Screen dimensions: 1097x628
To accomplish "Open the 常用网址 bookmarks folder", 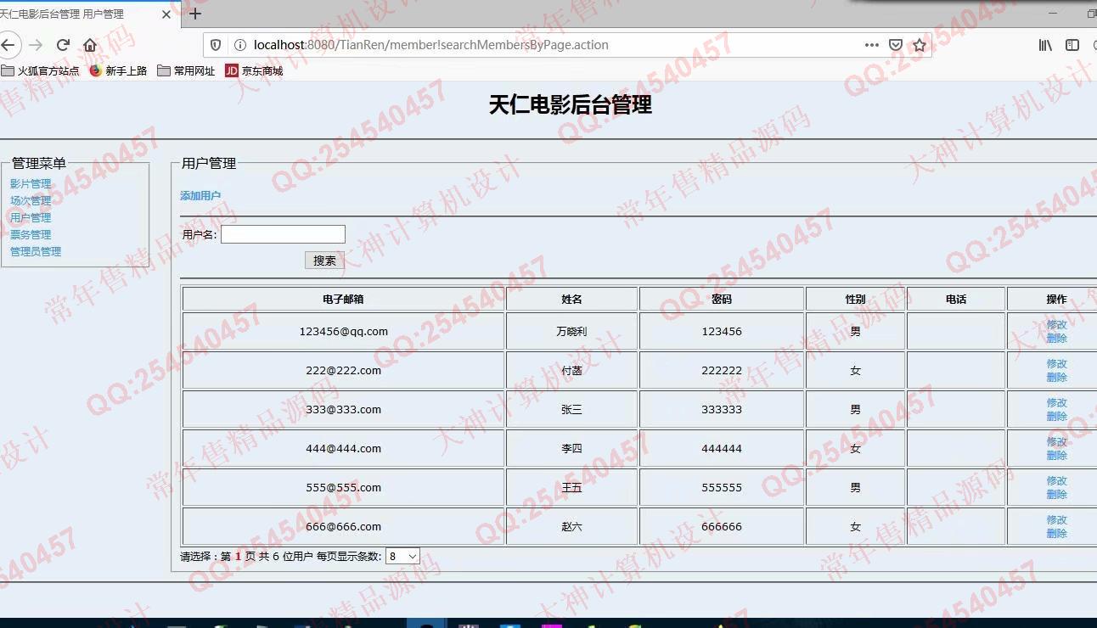I will point(186,71).
